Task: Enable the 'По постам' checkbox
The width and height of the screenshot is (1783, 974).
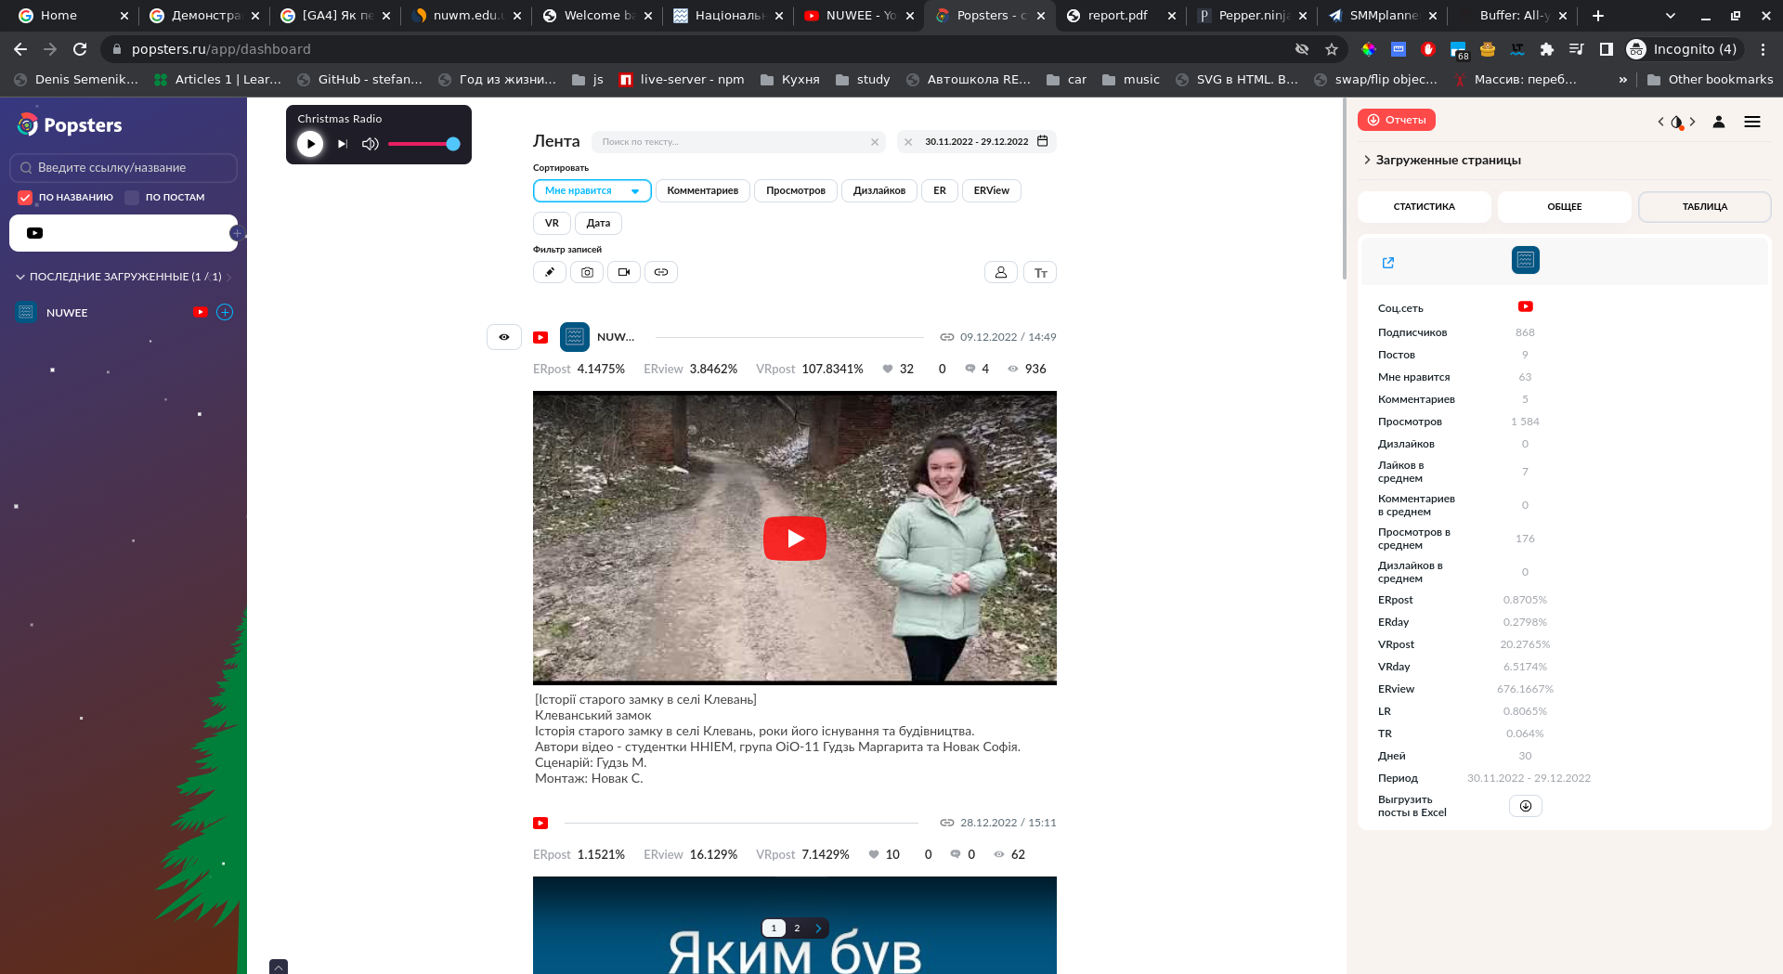Action: click(132, 197)
